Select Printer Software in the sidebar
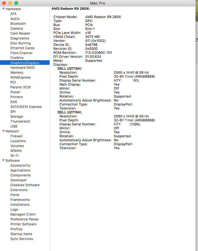Screen dimensions: 198x251 pos(23,224)
